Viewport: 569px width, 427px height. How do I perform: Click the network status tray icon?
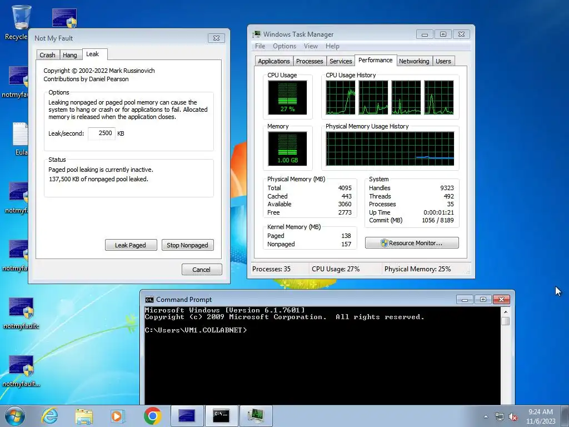pyautogui.click(x=500, y=417)
